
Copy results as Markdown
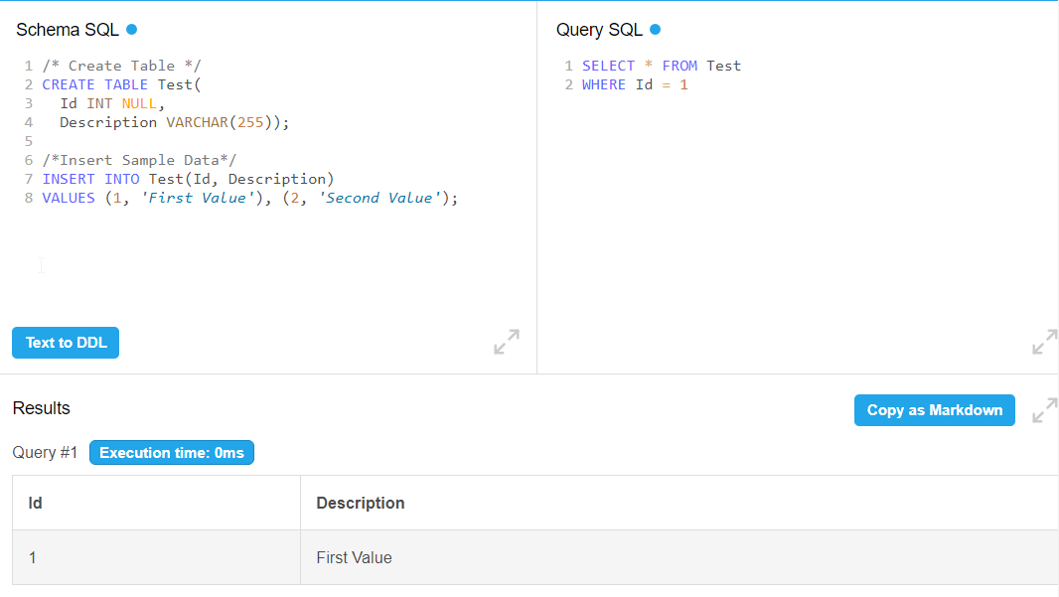pos(934,410)
